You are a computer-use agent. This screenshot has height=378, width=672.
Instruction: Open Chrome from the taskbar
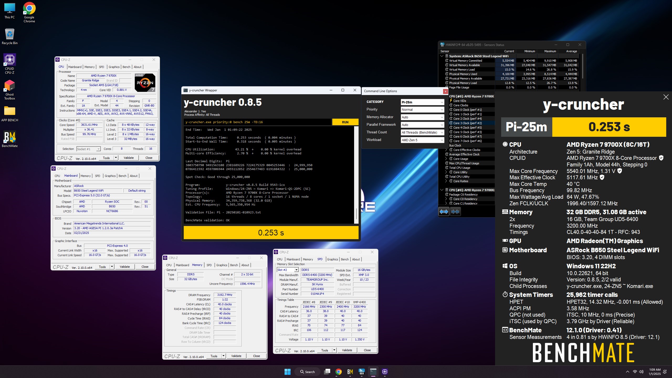point(339,372)
